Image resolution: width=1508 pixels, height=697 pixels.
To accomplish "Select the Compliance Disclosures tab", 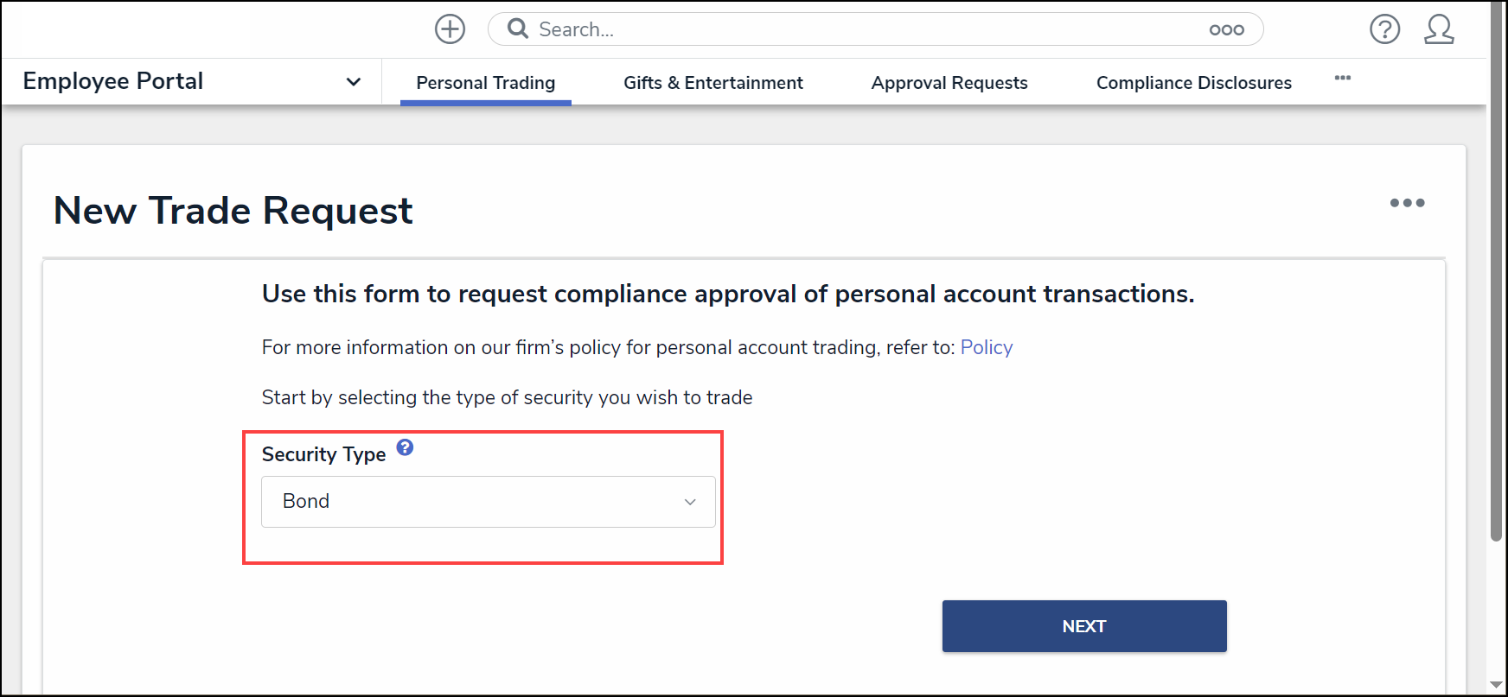I will 1193,83.
